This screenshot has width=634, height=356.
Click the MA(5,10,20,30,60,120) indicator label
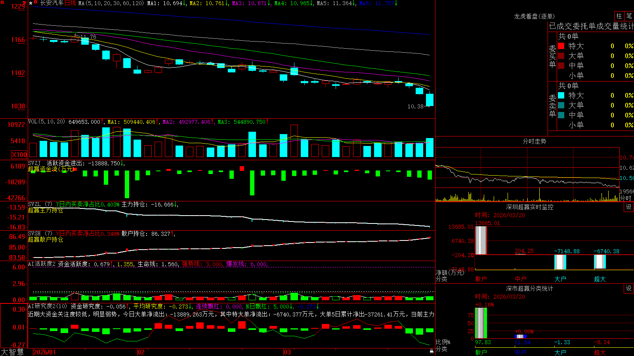(x=111, y=3)
